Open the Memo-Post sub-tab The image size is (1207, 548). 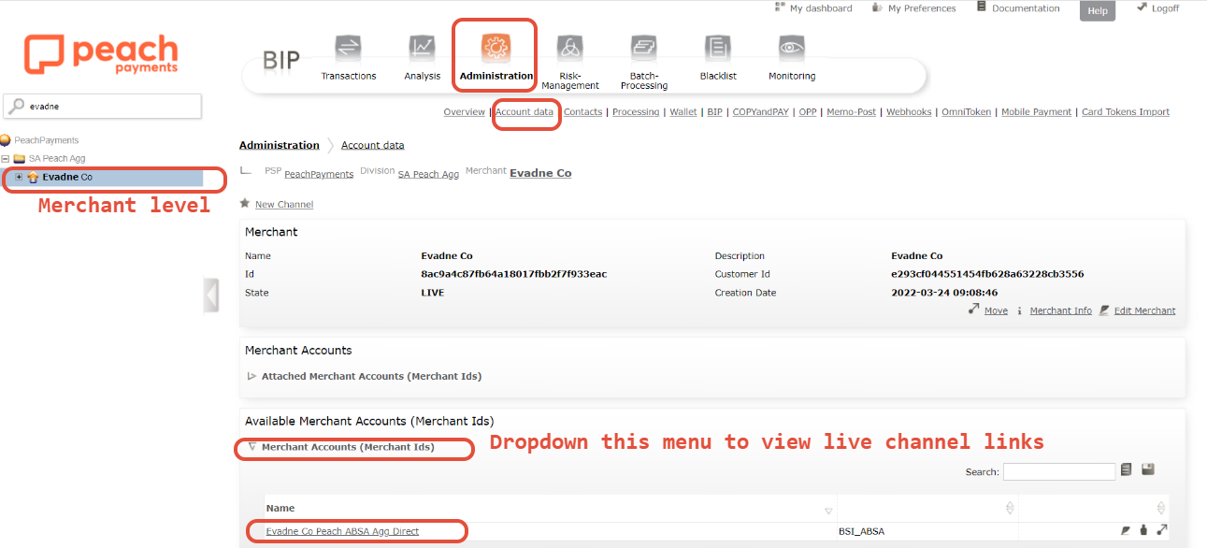852,112
